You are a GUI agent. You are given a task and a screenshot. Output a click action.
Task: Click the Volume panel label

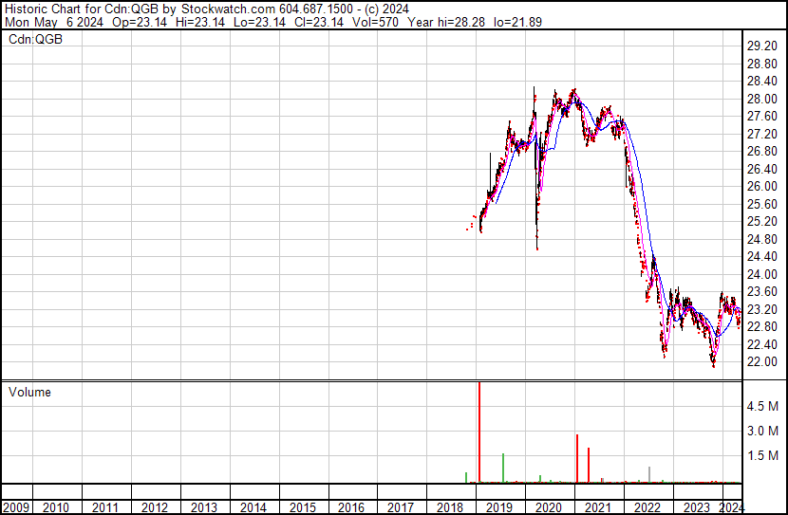click(x=29, y=393)
